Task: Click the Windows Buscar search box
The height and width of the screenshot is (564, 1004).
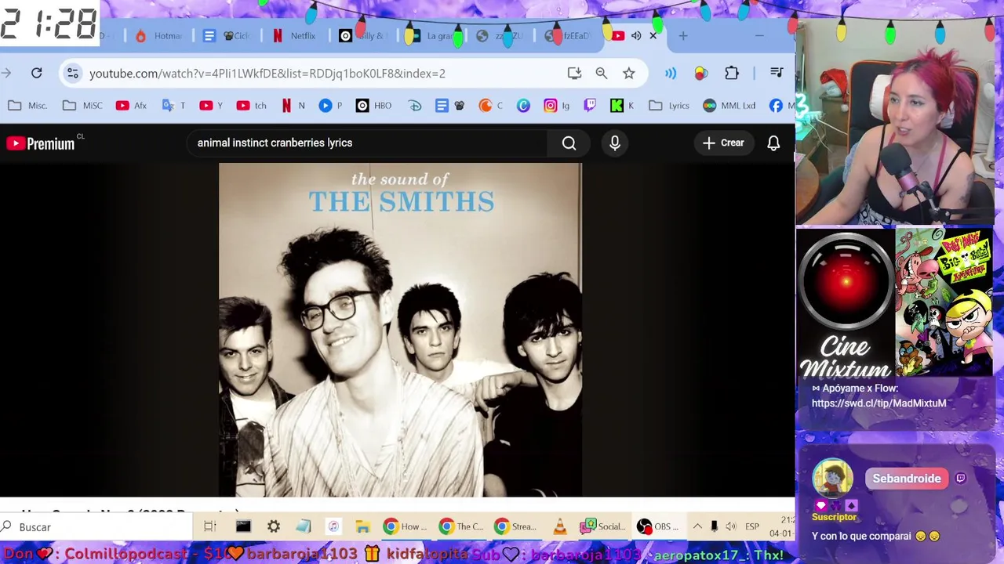Action: (96, 526)
